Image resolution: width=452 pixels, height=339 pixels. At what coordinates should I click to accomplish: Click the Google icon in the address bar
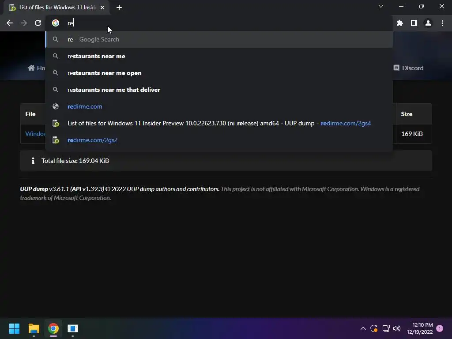coord(56,23)
